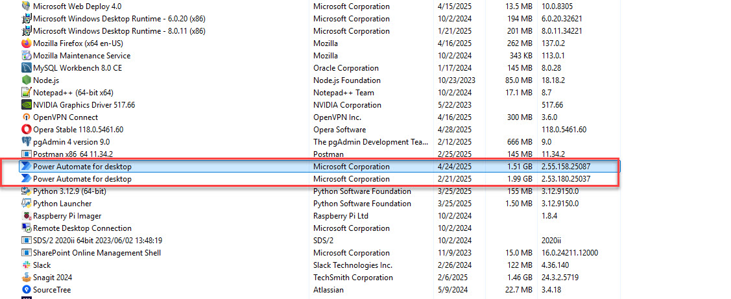Click the Raspberry Pi Imager icon

click(26, 215)
